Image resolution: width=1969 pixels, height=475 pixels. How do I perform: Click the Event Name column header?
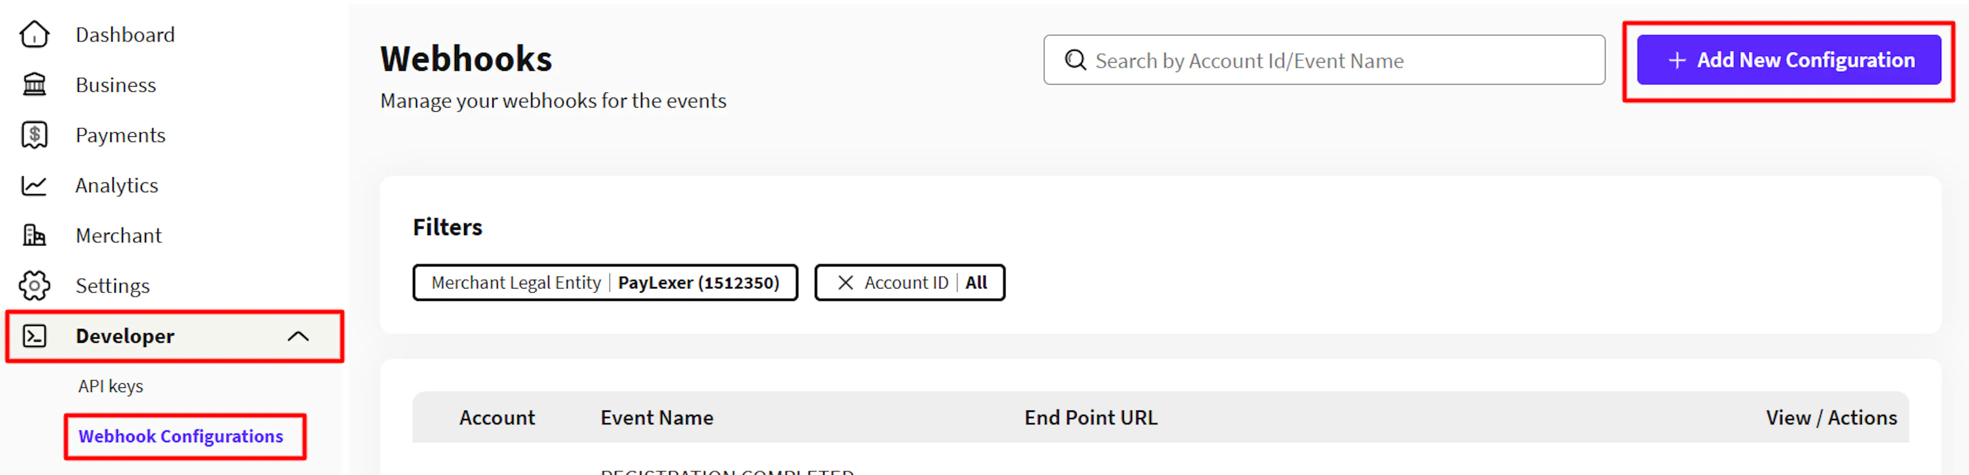click(x=656, y=418)
